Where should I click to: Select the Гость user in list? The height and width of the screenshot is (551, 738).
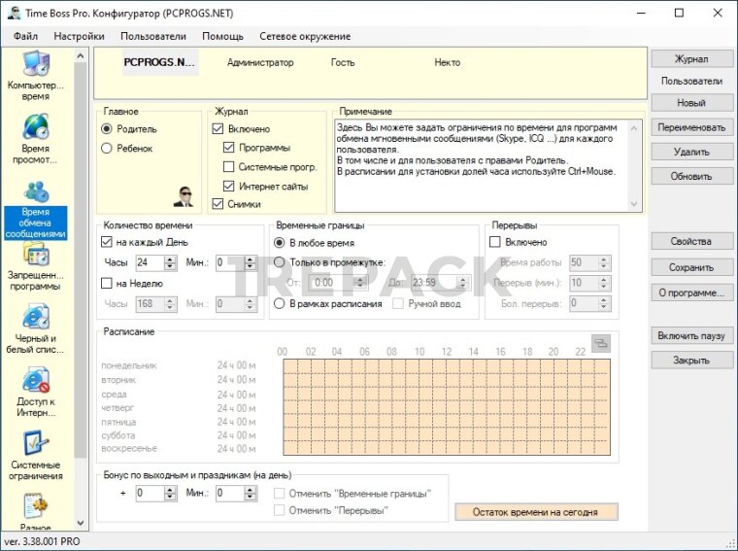point(343,62)
